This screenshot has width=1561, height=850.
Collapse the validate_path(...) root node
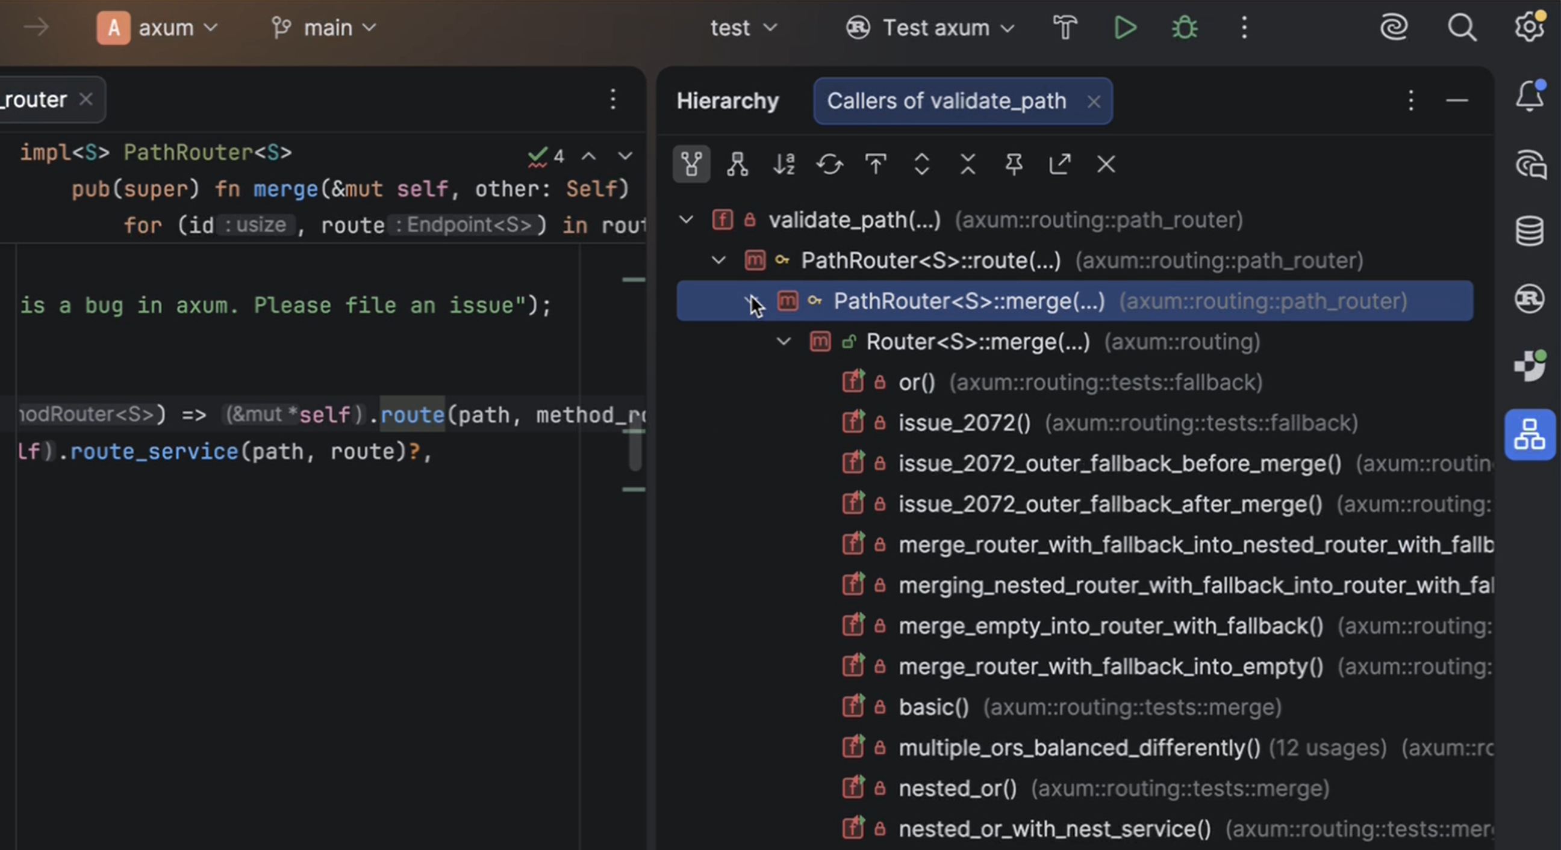coord(686,219)
